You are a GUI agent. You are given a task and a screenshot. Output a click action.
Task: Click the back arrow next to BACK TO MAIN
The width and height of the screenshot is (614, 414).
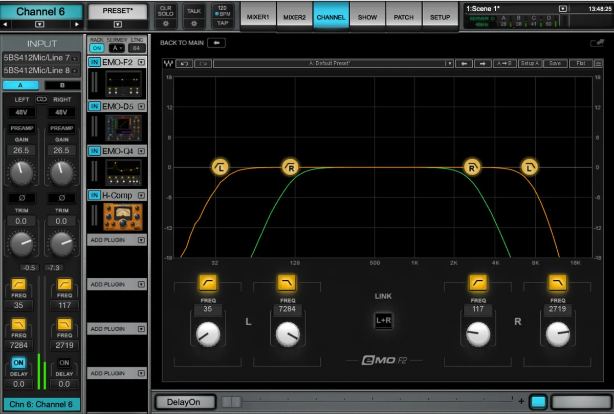pyautogui.click(x=216, y=43)
